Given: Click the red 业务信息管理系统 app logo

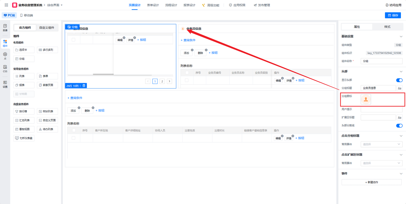Looking at the screenshot, I should [x=15, y=5].
